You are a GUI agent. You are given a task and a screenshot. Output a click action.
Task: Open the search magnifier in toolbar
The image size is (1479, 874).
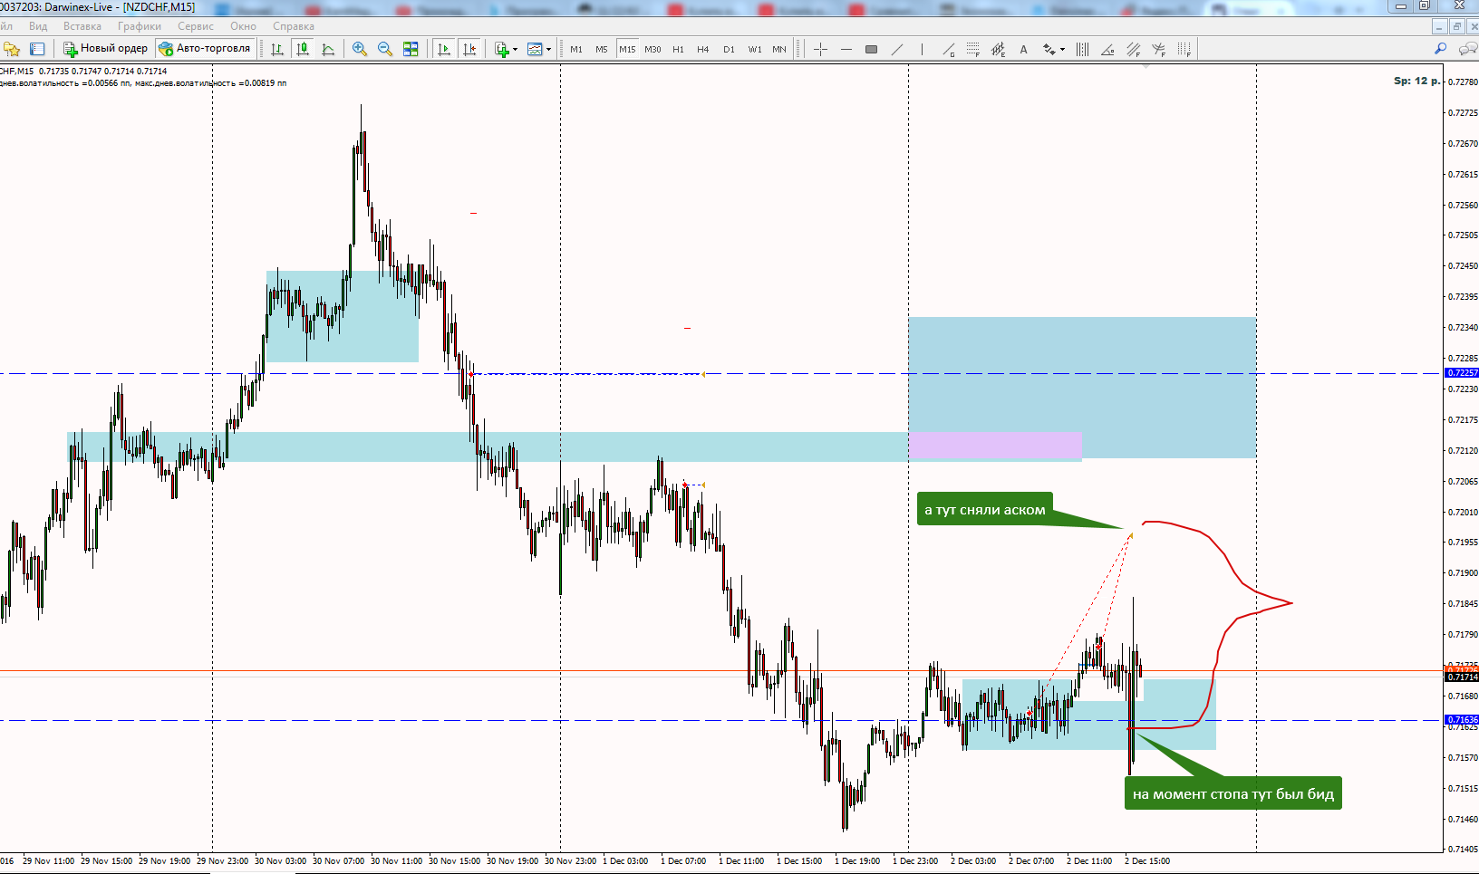1441,48
